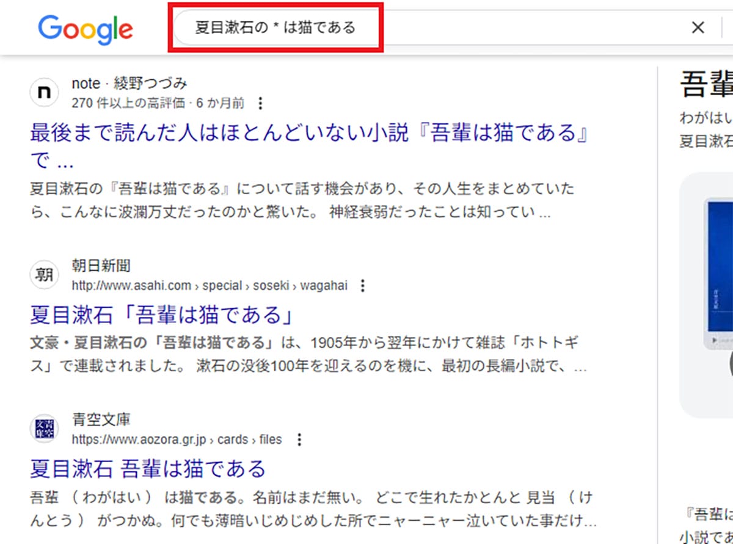Open source info for the aozora.gr.jp result
The image size is (733, 544).
click(x=299, y=440)
